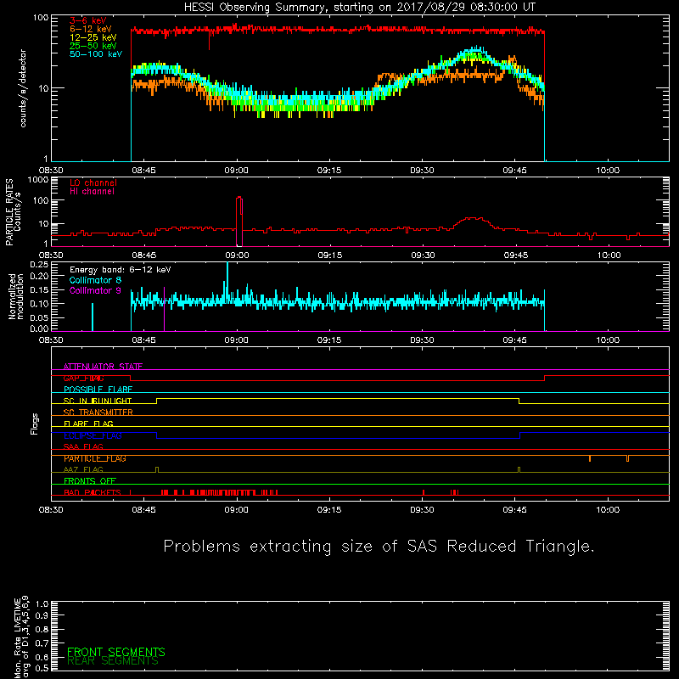Click 09:15 tick label under flags panel
The image size is (679, 679).
pos(329,510)
